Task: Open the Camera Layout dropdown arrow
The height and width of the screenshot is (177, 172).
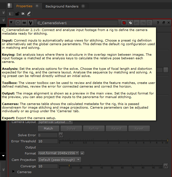Action: point(70,122)
